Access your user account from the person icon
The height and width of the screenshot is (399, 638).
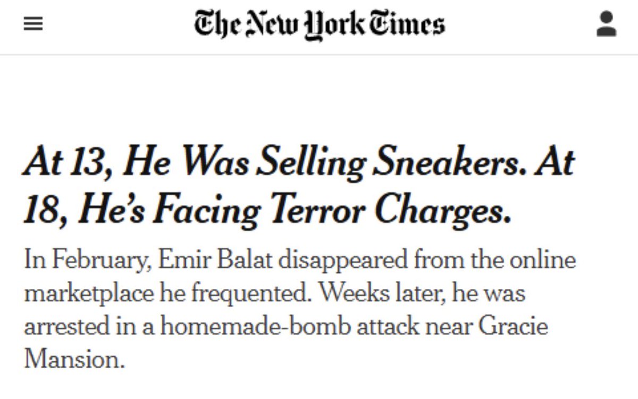pos(604,23)
